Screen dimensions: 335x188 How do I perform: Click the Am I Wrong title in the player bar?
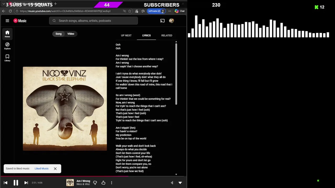click(83, 181)
